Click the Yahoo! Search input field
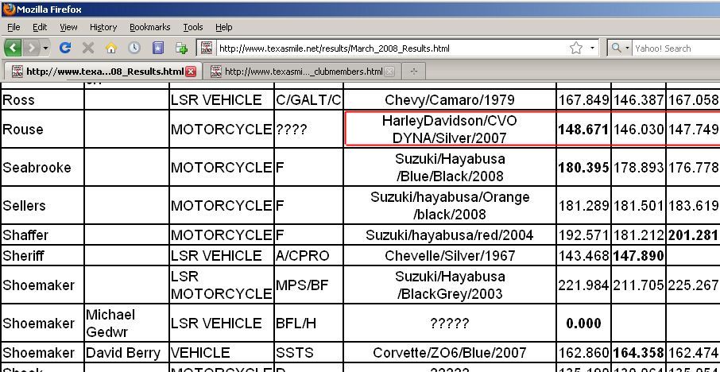Viewport: 720px width, 372px height. tap(674, 48)
